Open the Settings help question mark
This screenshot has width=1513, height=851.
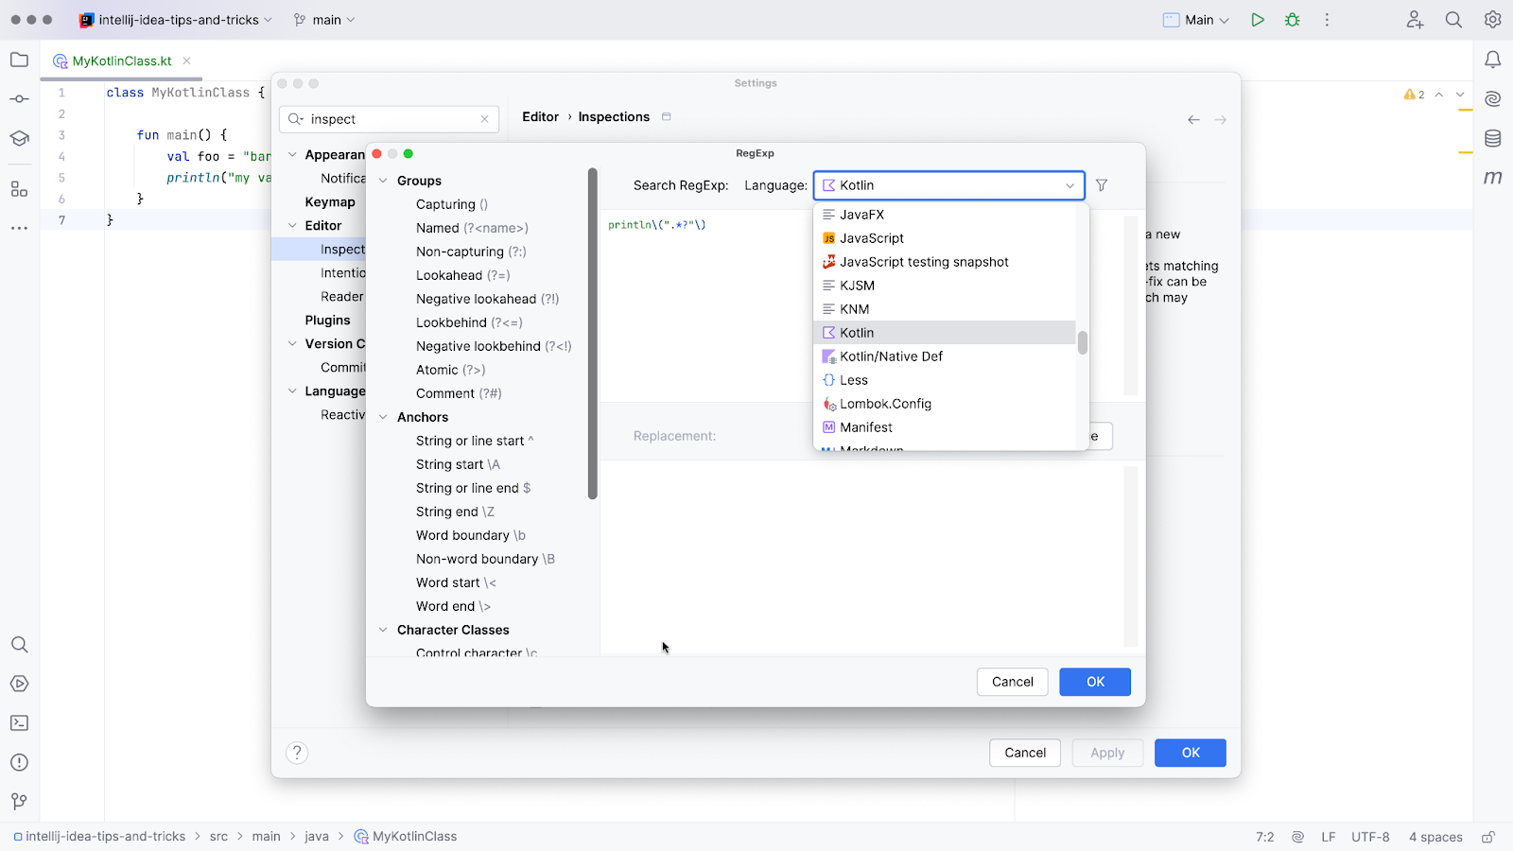297,753
